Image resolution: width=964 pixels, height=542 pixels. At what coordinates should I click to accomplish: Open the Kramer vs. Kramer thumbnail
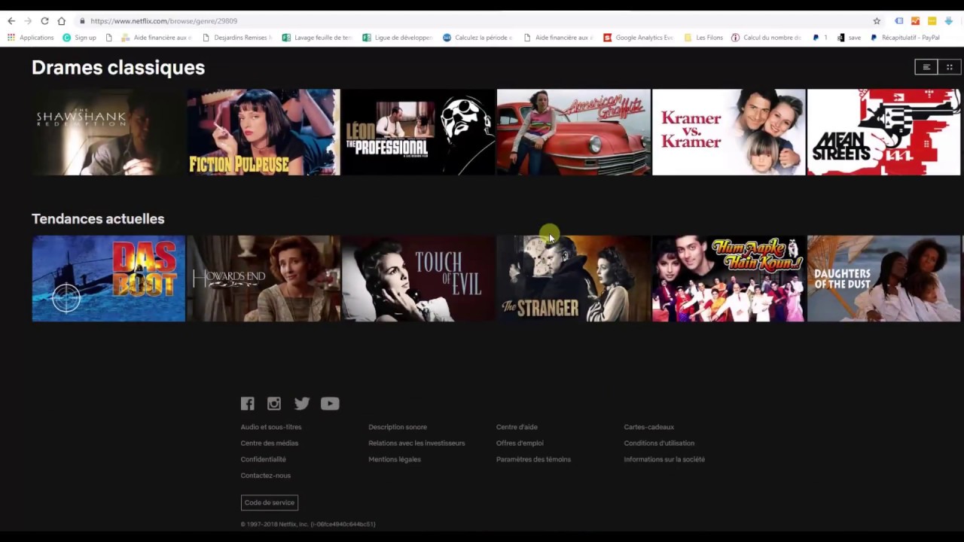point(729,132)
